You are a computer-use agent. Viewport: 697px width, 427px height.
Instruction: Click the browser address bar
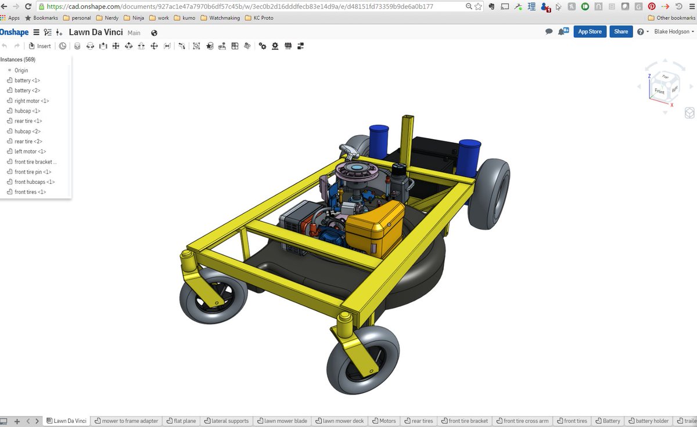coord(253,6)
